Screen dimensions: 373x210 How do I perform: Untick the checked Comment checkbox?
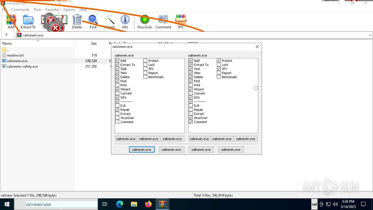(191, 122)
